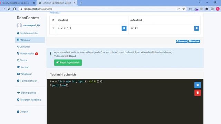Reload the page
Viewport: 221px width, 124px height.
(x=9, y=9)
